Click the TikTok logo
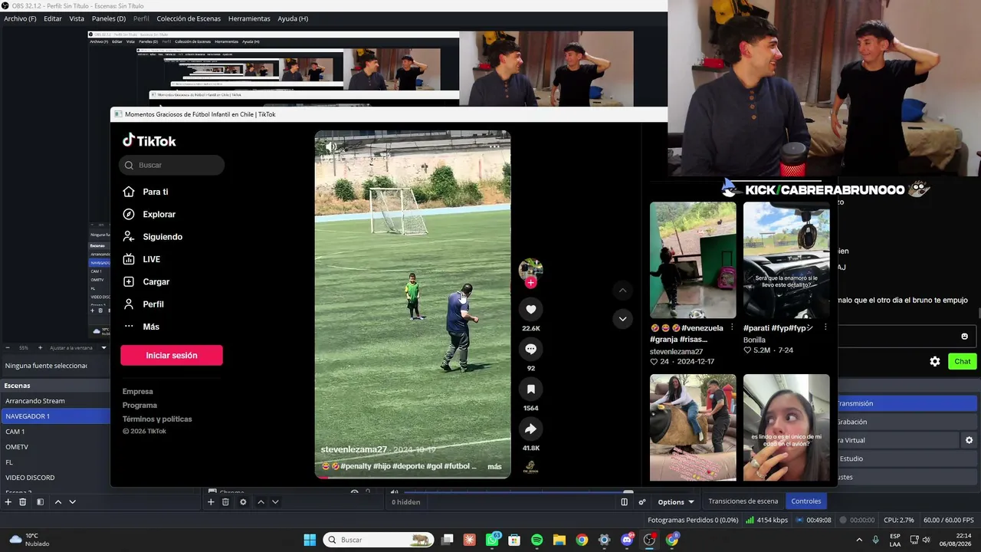This screenshot has height=552, width=981. pyautogui.click(x=149, y=141)
